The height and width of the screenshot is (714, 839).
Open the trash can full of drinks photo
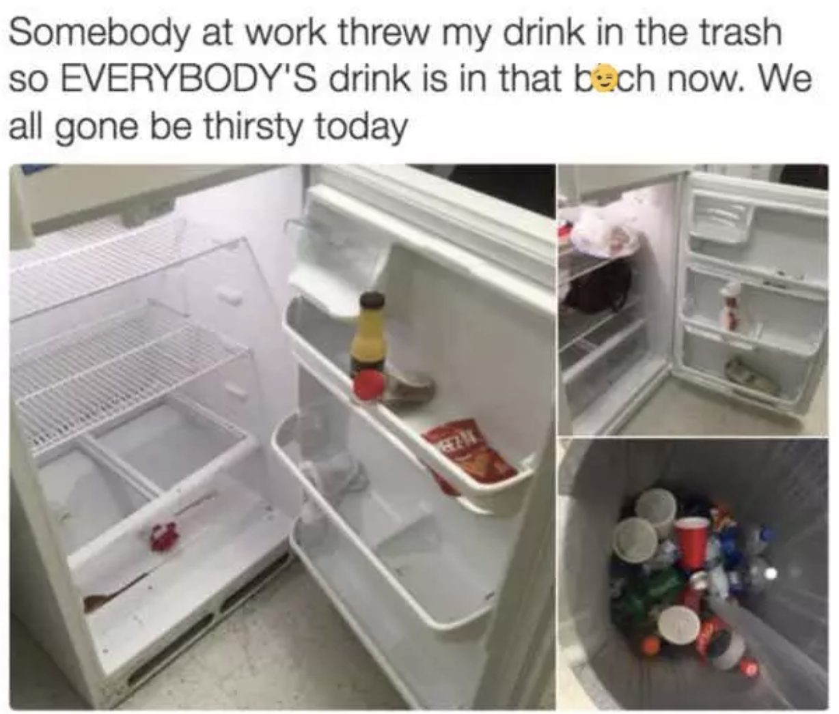coord(693,575)
